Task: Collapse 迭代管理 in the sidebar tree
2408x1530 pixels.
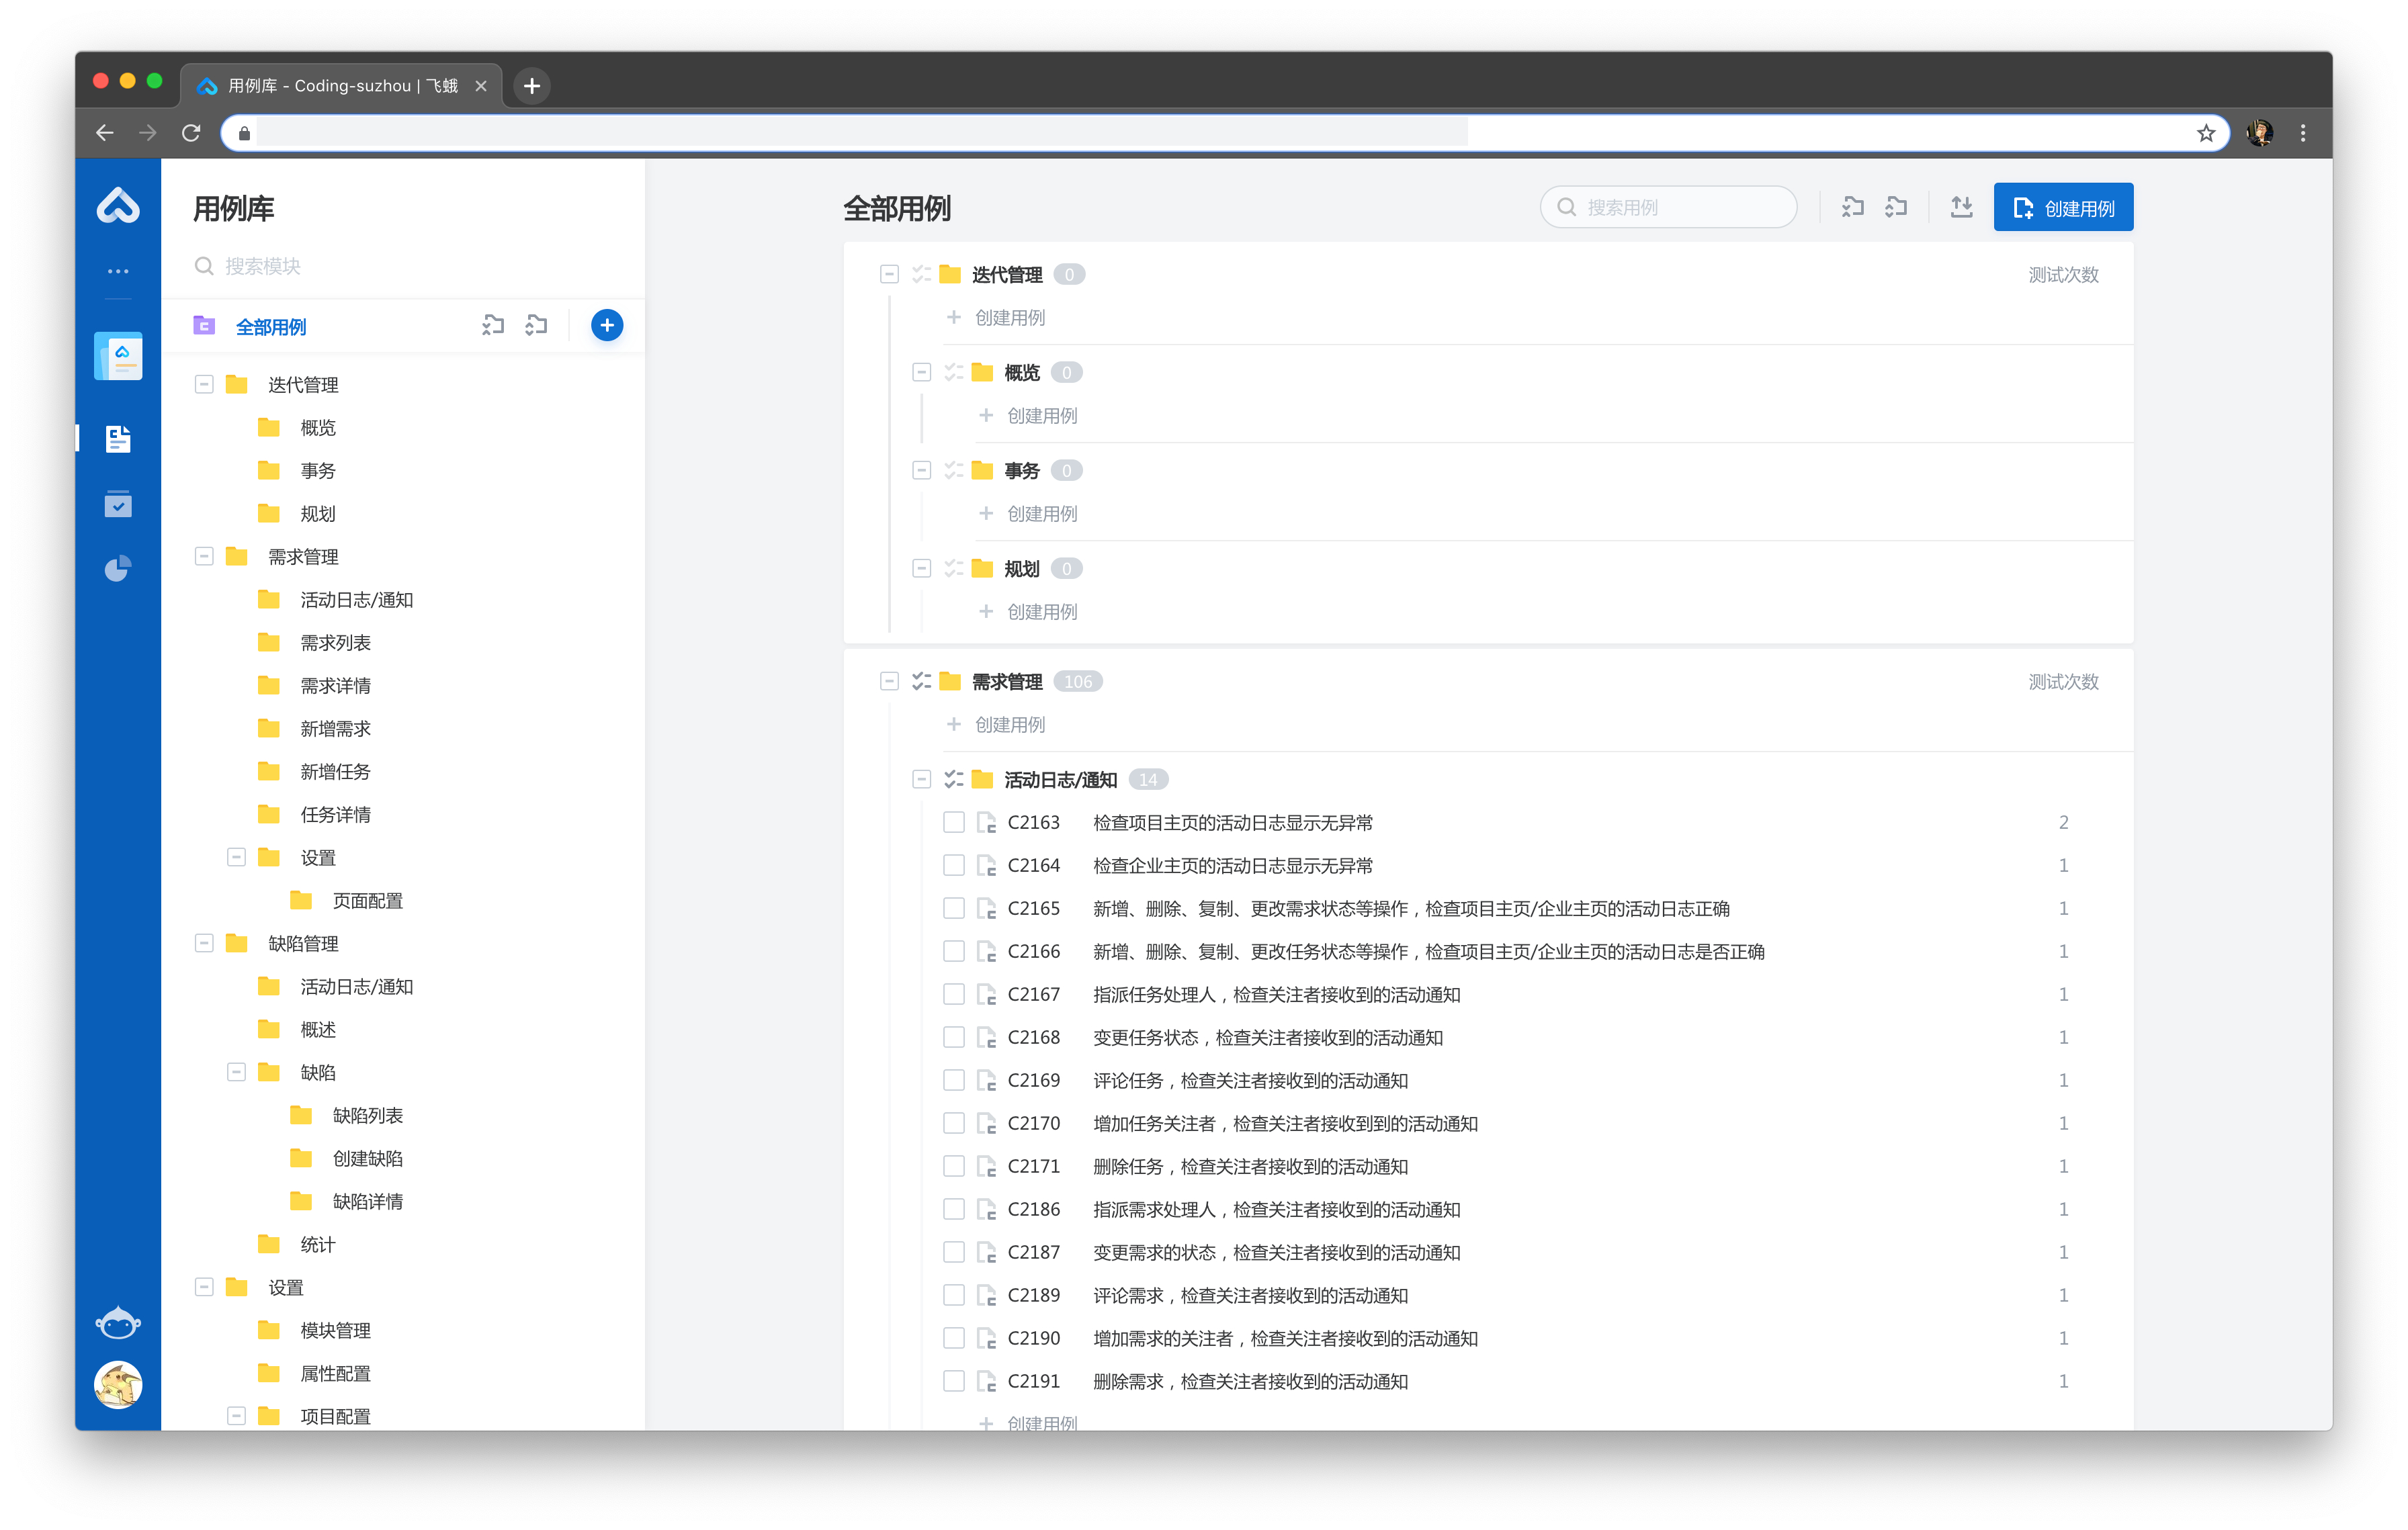Action: pyautogui.click(x=204, y=385)
